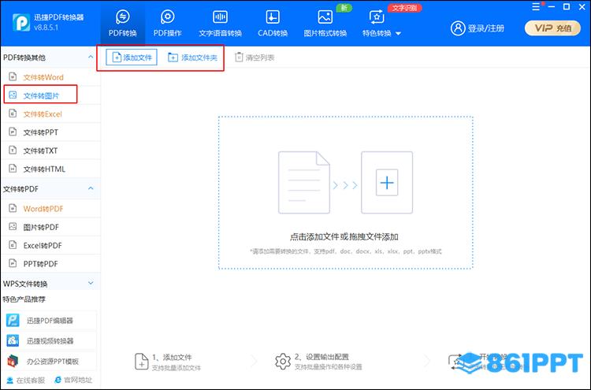Click the plus icon in drop area
591x390 pixels.
pos(386,184)
